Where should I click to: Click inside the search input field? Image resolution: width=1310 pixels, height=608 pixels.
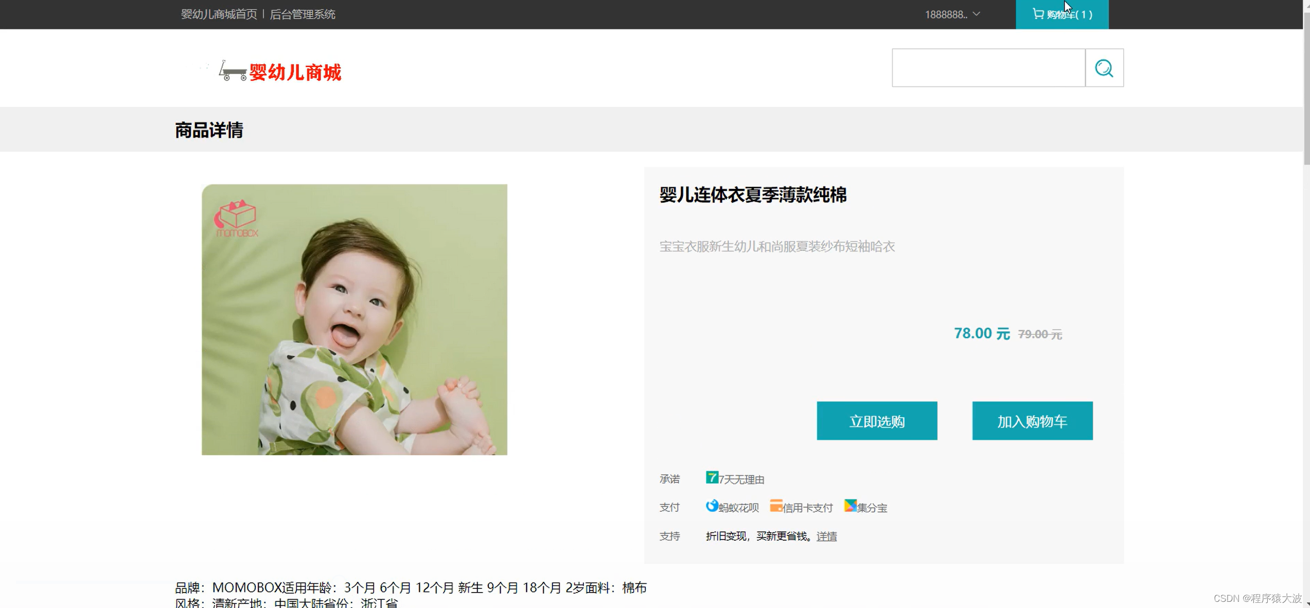coord(987,67)
